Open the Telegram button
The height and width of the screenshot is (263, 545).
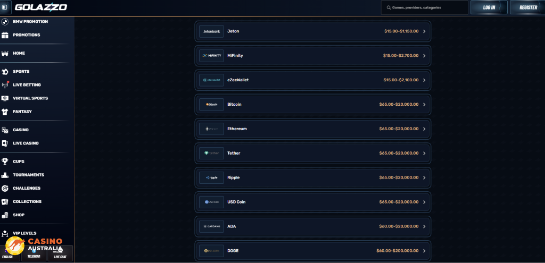(34, 253)
